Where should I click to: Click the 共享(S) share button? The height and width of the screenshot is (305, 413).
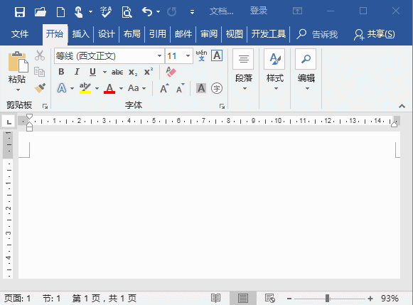point(375,34)
